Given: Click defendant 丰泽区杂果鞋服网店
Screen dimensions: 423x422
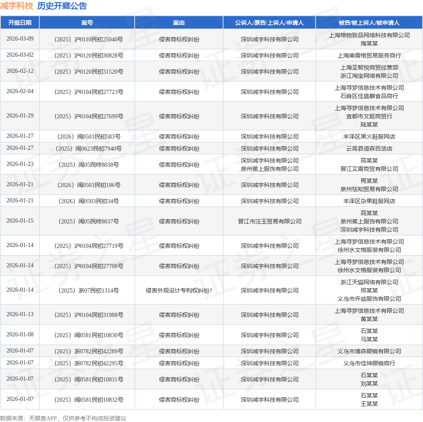Looking at the screenshot, I should [x=369, y=201].
